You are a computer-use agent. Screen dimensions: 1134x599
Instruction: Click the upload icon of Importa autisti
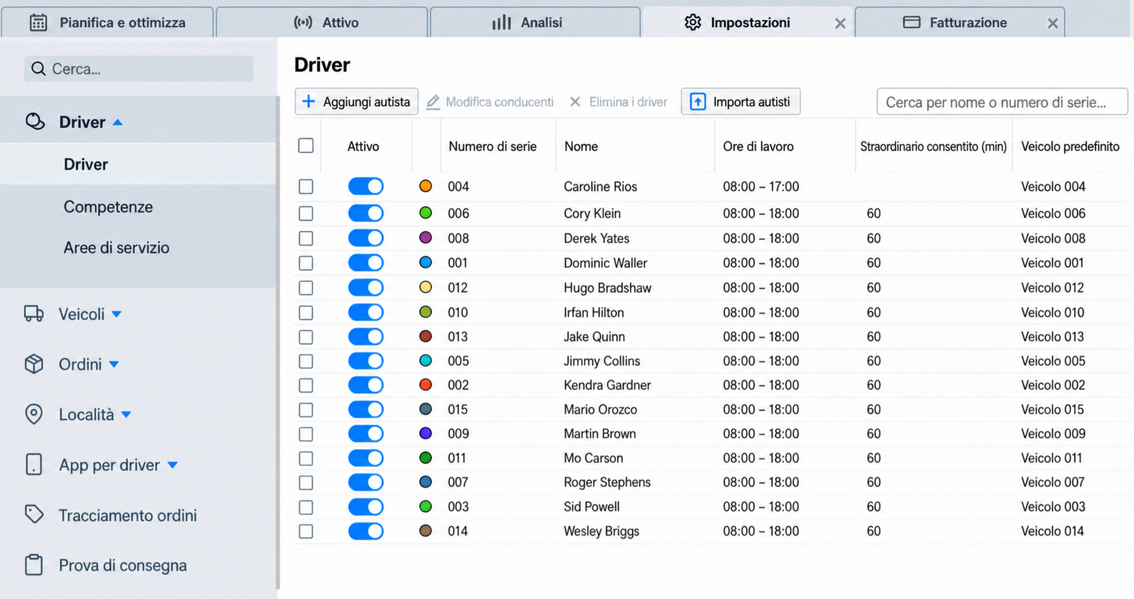[x=697, y=102]
